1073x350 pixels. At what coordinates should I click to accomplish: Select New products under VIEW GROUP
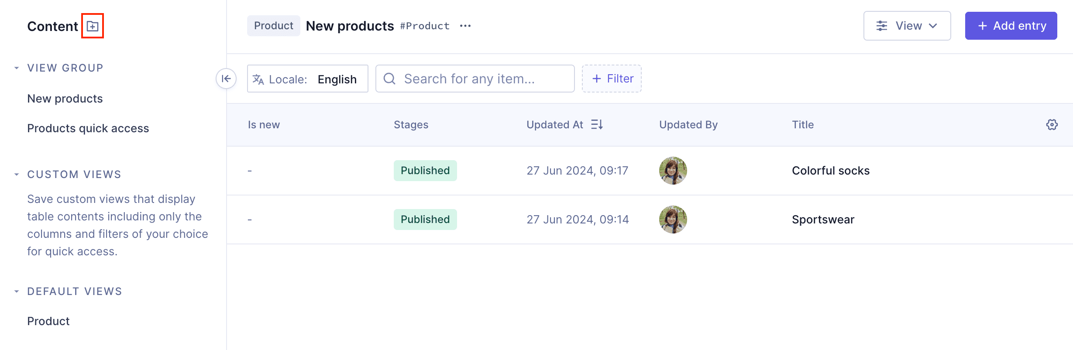[65, 98]
